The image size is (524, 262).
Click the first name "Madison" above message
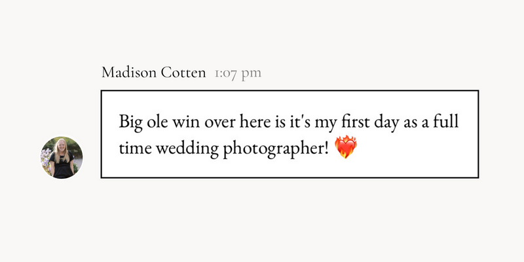[x=130, y=73]
